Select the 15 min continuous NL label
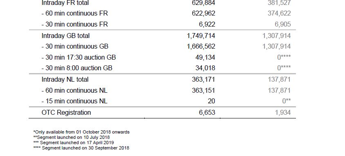 [74, 101]
